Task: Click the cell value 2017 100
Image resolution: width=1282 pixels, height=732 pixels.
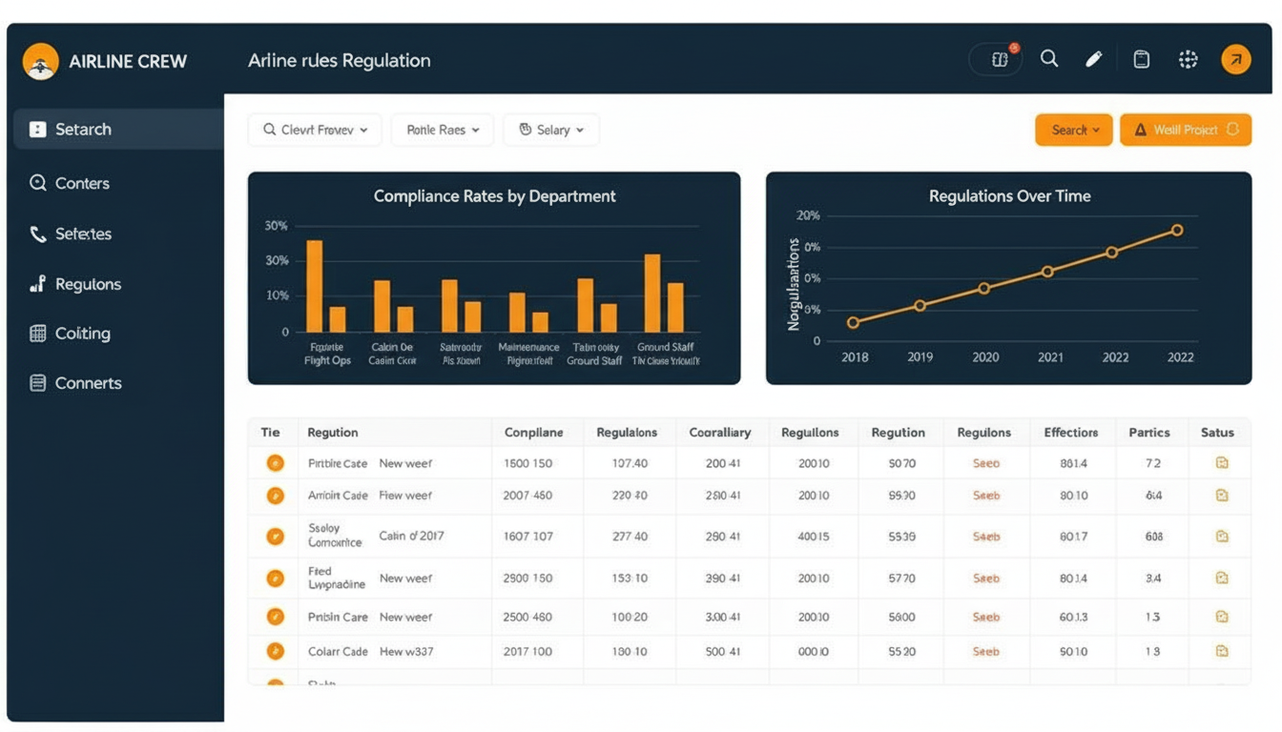Action: (x=528, y=652)
